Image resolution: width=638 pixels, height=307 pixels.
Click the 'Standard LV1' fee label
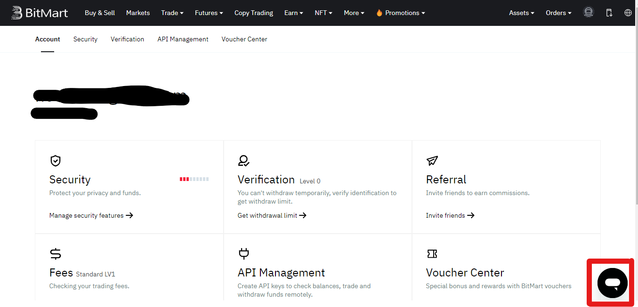pyautogui.click(x=96, y=274)
